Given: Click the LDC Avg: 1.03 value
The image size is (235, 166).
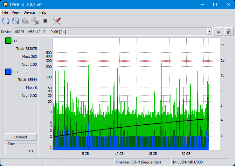Looking at the screenshot, I should pos(29,64).
